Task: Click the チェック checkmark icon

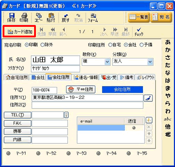Action: tap(139, 32)
